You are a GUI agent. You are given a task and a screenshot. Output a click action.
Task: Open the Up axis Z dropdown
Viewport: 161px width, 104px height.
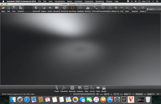[x=116, y=94]
